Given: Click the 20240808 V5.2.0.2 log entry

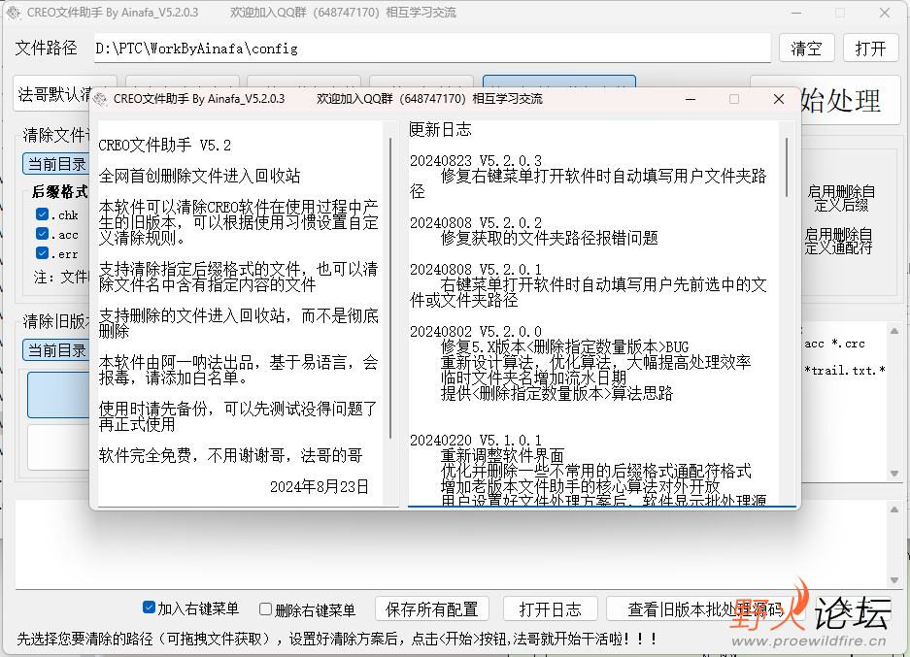Looking at the screenshot, I should 476,223.
